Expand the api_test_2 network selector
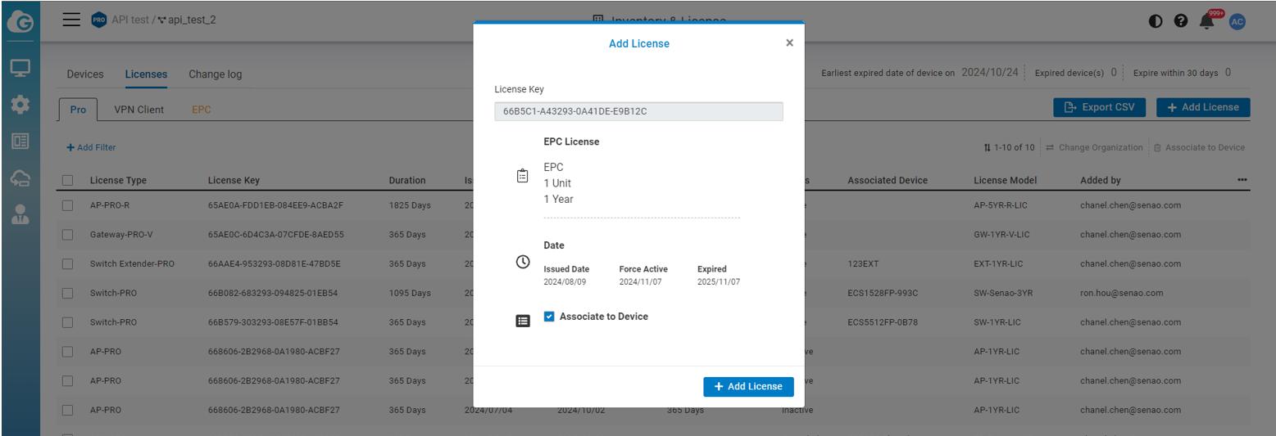This screenshot has height=436, width=1276. pyautogui.click(x=190, y=20)
